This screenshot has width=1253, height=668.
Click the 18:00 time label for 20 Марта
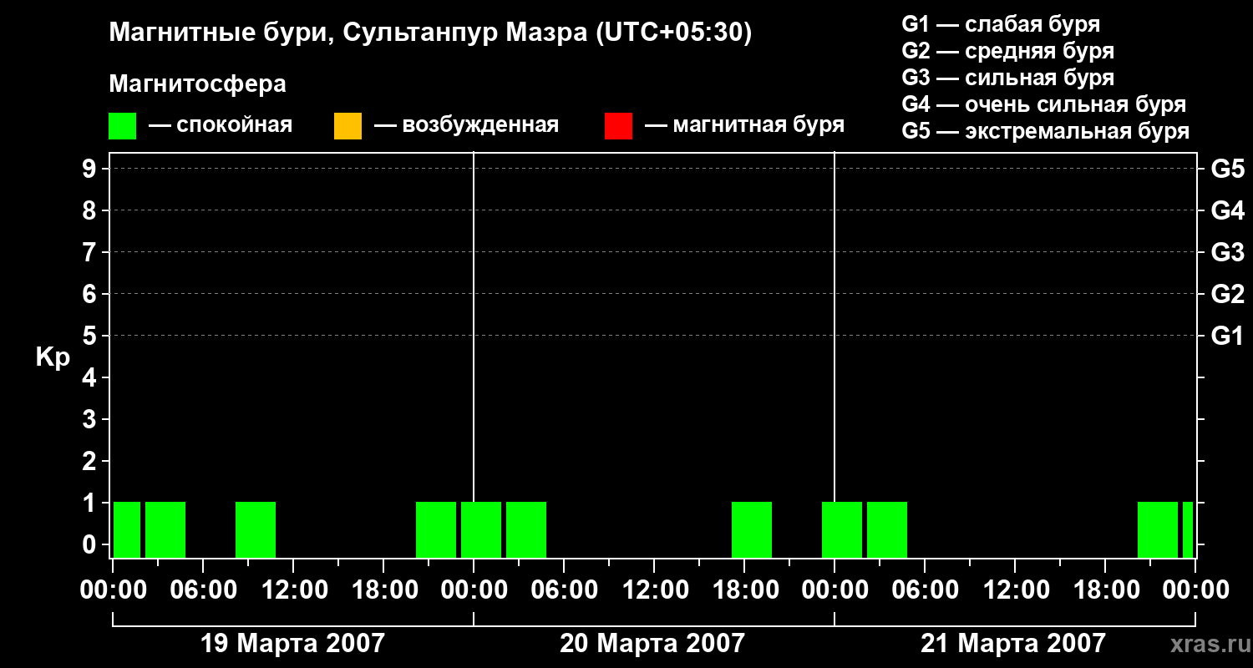[x=744, y=590]
